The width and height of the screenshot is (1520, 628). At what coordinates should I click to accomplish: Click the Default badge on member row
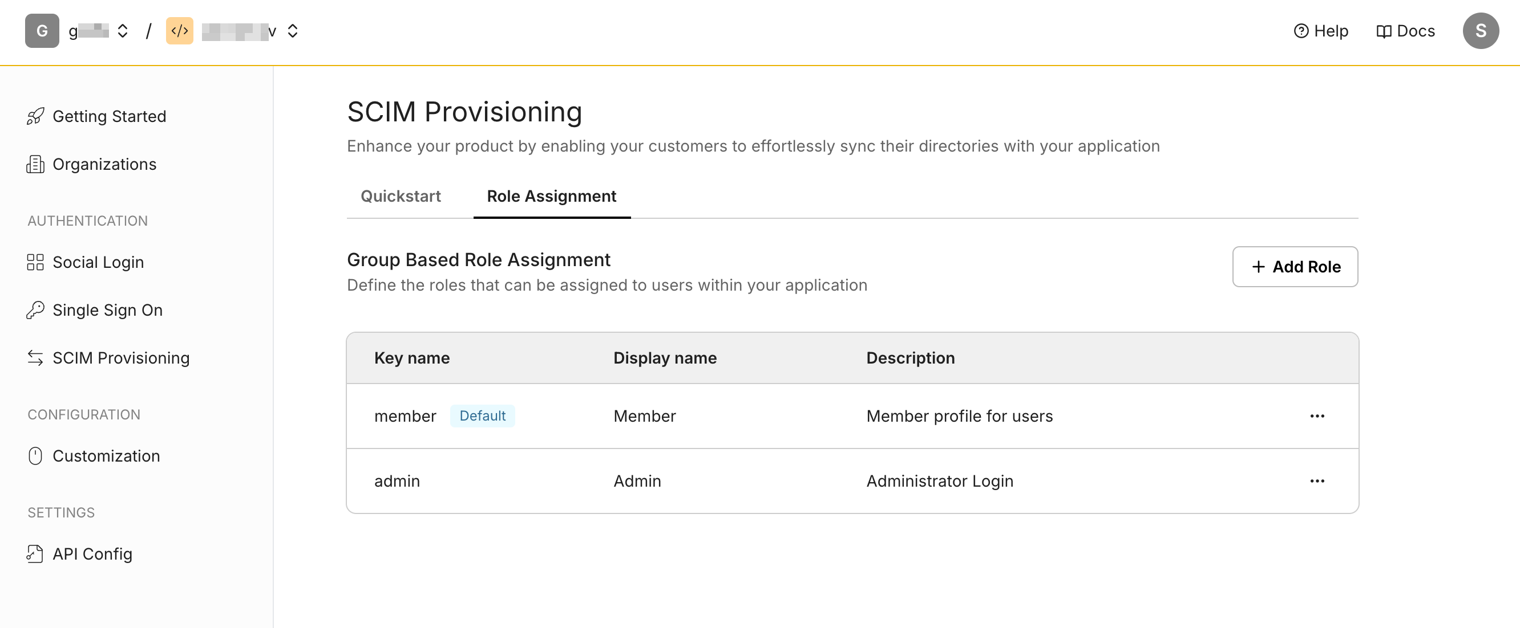(x=482, y=416)
